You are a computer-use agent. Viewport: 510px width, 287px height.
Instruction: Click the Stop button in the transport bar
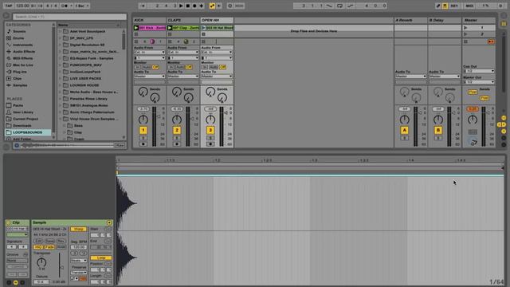188,6
